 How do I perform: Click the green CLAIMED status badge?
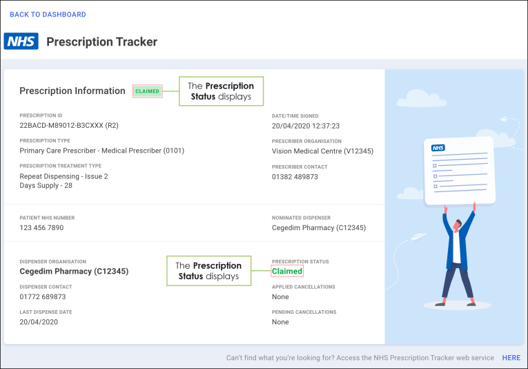tap(147, 91)
